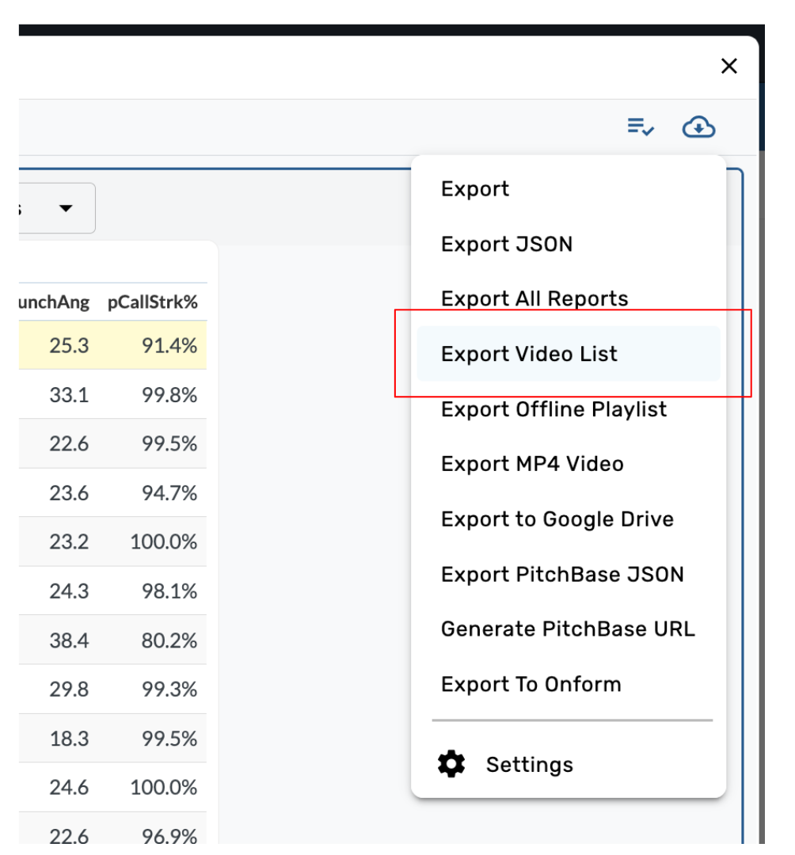Click Export to Google Drive

[557, 519]
